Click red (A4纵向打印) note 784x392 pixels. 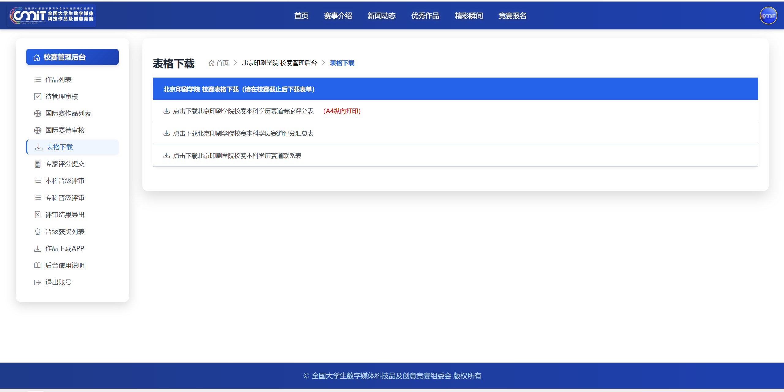pos(342,111)
